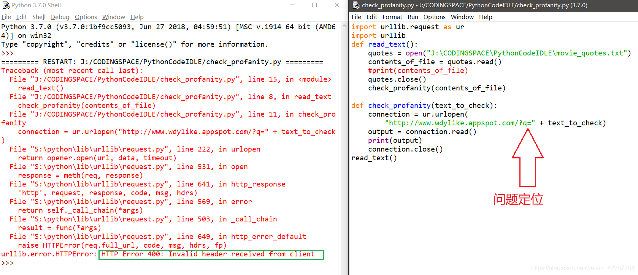This screenshot has width=638, height=275.
Task: Open Edit menu in the editor window
Action: (x=371, y=17)
